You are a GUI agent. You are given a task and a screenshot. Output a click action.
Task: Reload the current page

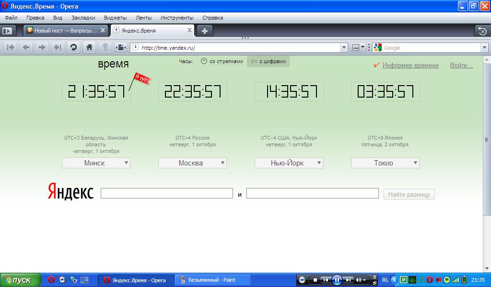pos(73,47)
